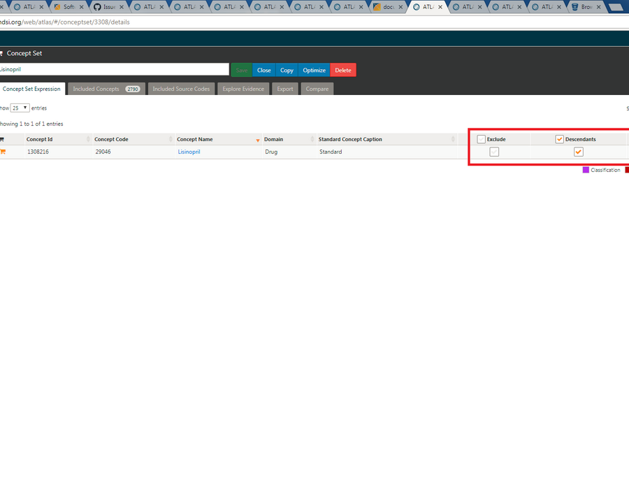Click the 2790 count badge
This screenshot has height=489, width=629.
pyautogui.click(x=132, y=89)
